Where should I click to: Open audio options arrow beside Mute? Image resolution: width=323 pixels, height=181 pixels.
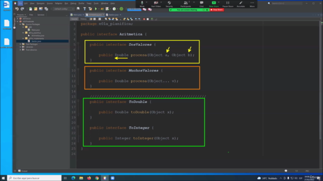[x=147, y=2]
